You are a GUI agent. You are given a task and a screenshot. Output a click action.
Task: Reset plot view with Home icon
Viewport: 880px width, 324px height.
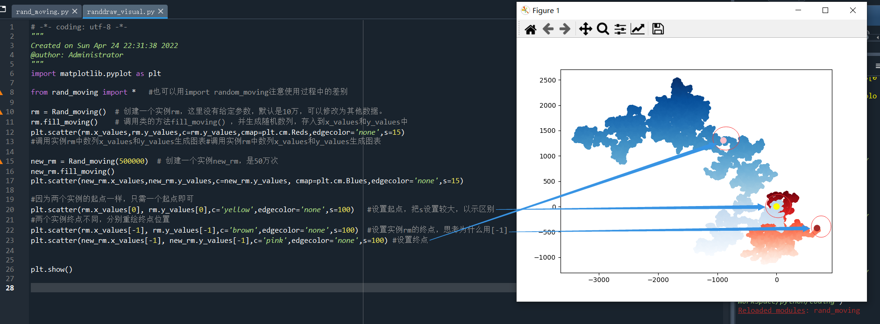click(530, 29)
